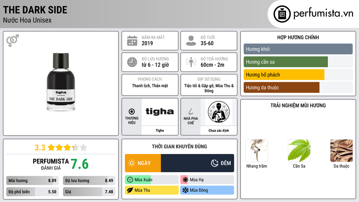Click The Dark Side bottle image

[x=61, y=82]
